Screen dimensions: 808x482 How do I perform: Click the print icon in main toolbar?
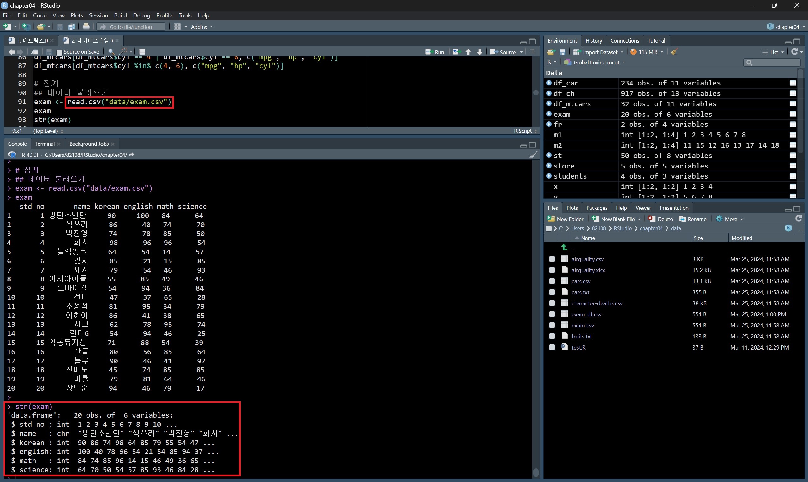86,26
